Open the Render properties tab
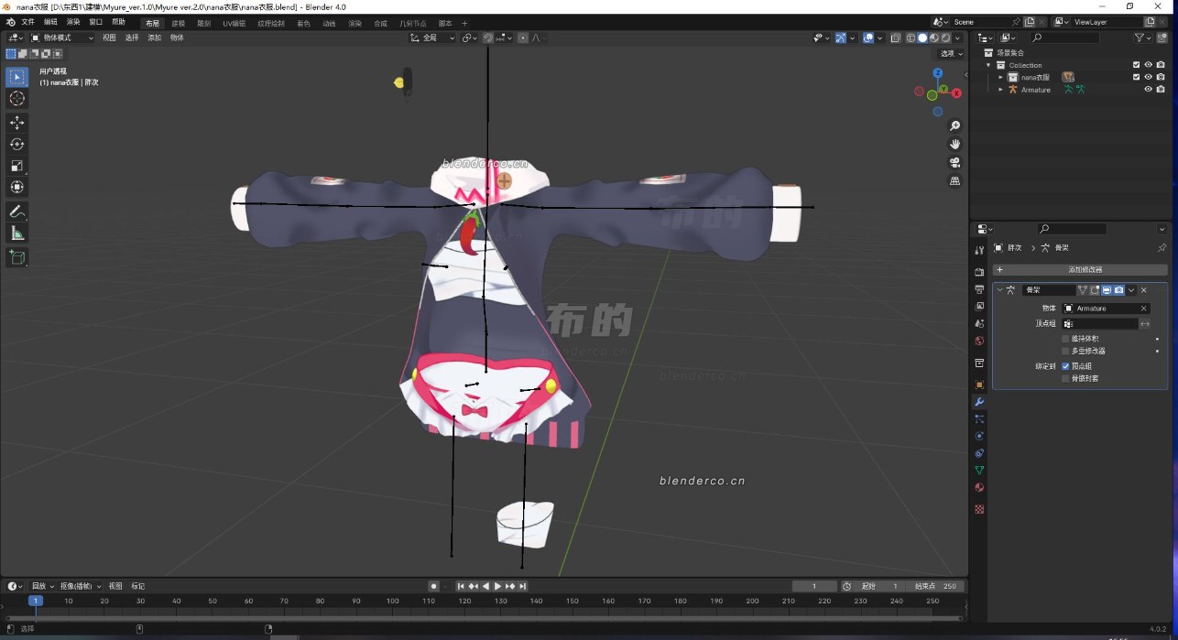 pos(979,272)
